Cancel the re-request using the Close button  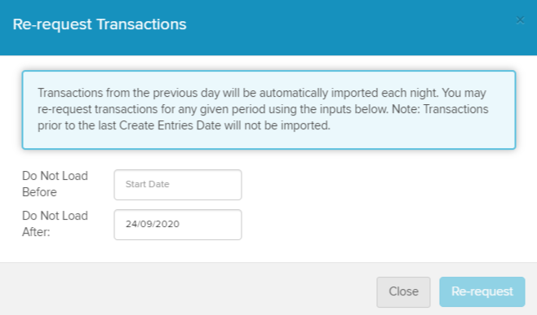(403, 291)
